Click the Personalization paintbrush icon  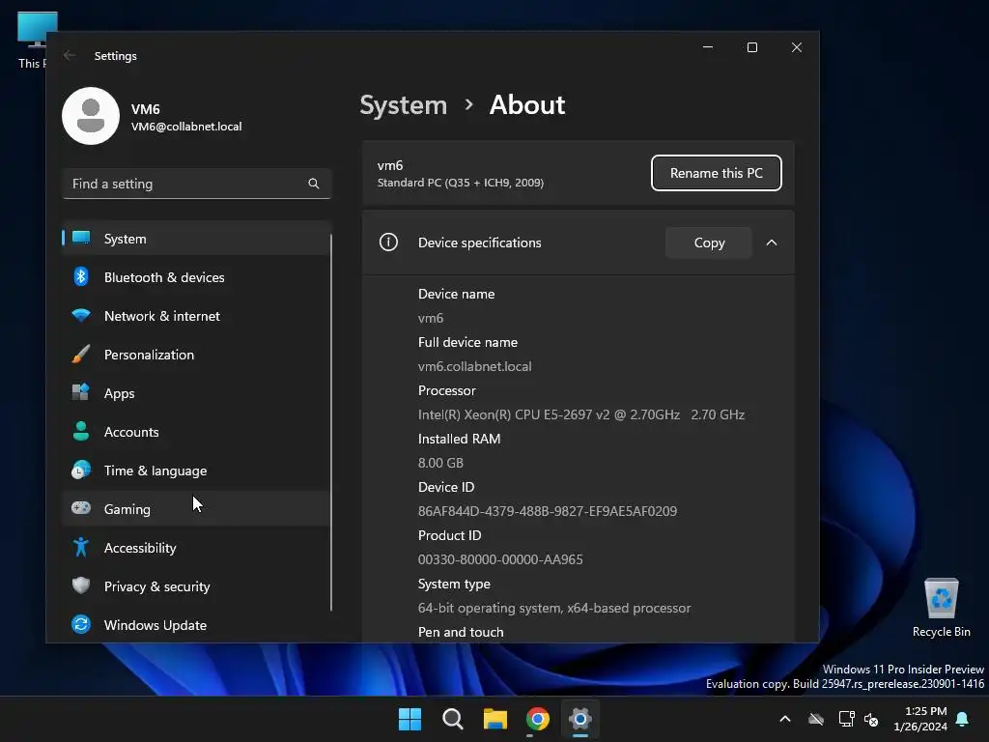coord(81,354)
